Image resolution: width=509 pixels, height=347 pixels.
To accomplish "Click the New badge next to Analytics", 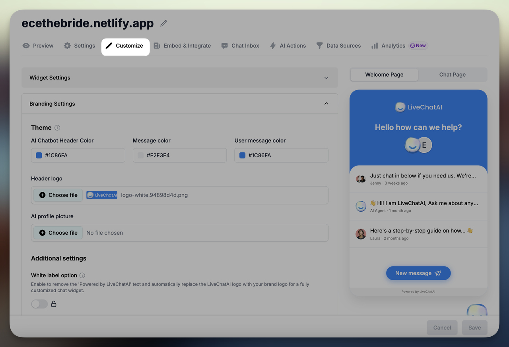I will click(418, 46).
